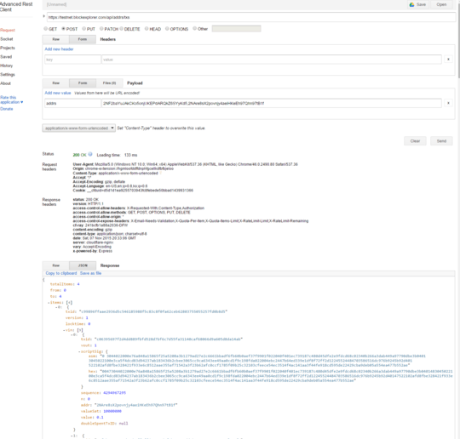
Task: Select the DELETE method radio button
Action: (122, 29)
